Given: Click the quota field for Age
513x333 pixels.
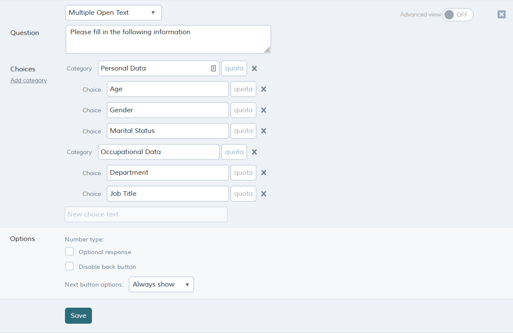Looking at the screenshot, I should [243, 89].
